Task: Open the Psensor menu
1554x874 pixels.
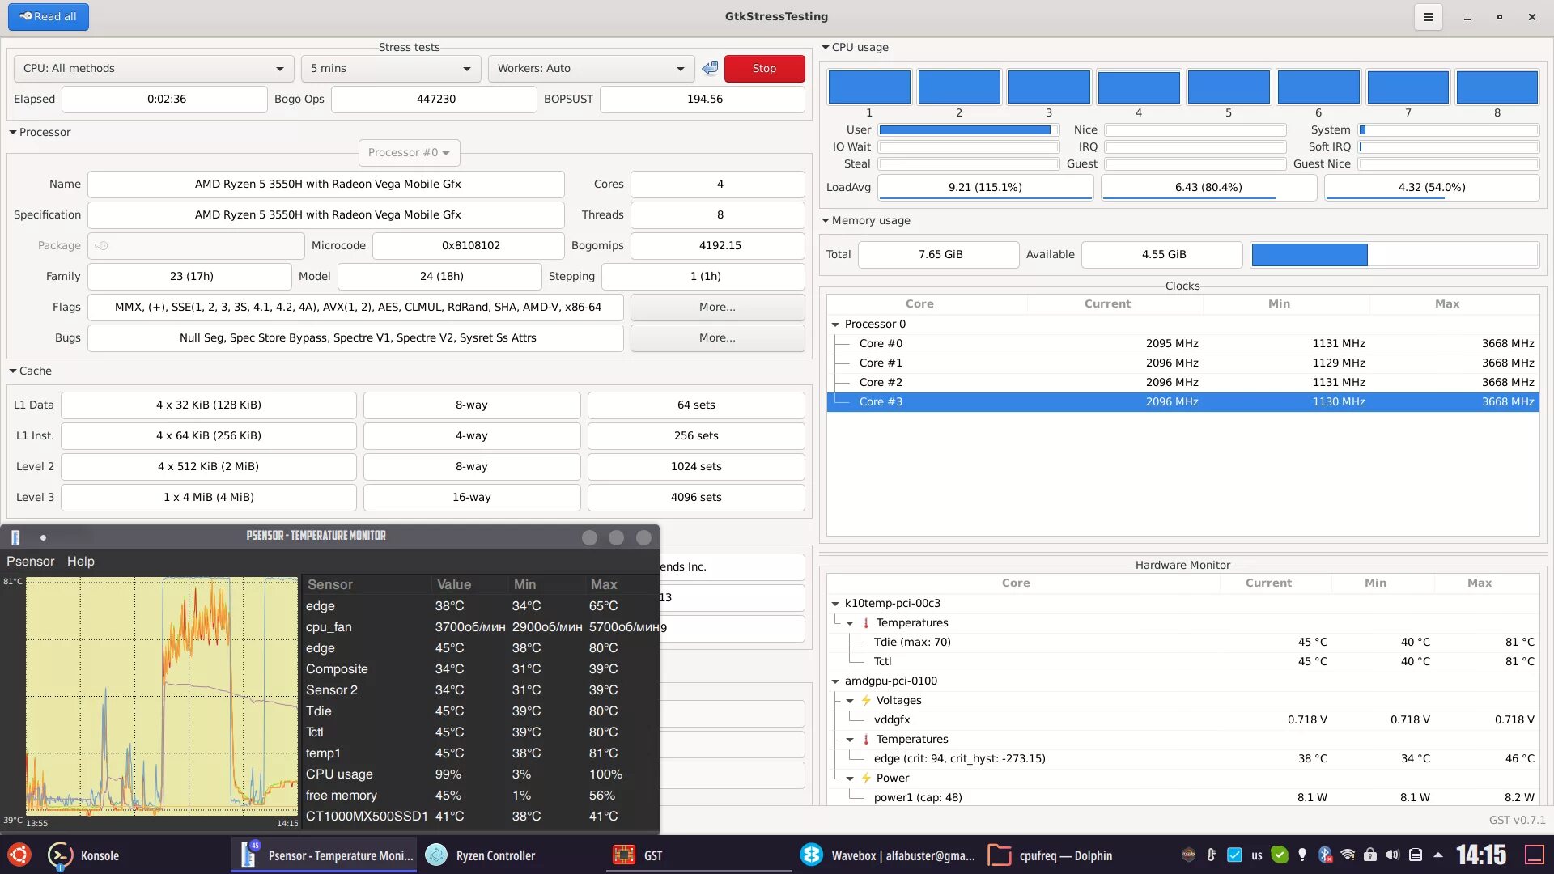Action: [30, 562]
